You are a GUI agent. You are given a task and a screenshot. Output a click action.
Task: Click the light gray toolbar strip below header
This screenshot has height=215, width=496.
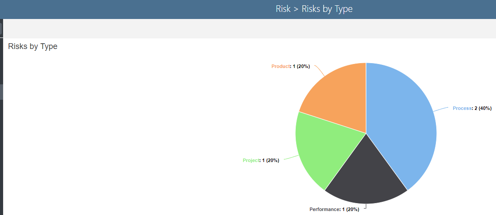[248, 29]
